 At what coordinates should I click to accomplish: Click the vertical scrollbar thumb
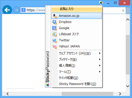(x=128, y=55)
